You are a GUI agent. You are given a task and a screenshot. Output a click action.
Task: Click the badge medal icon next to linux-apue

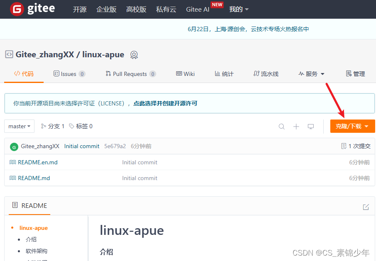pyautogui.click(x=134, y=55)
